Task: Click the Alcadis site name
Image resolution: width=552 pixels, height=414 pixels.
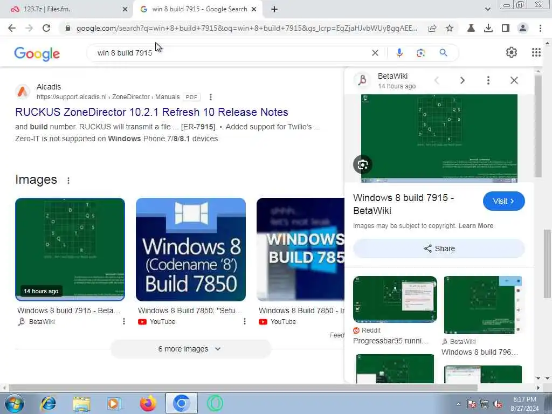Action: pyautogui.click(x=49, y=87)
